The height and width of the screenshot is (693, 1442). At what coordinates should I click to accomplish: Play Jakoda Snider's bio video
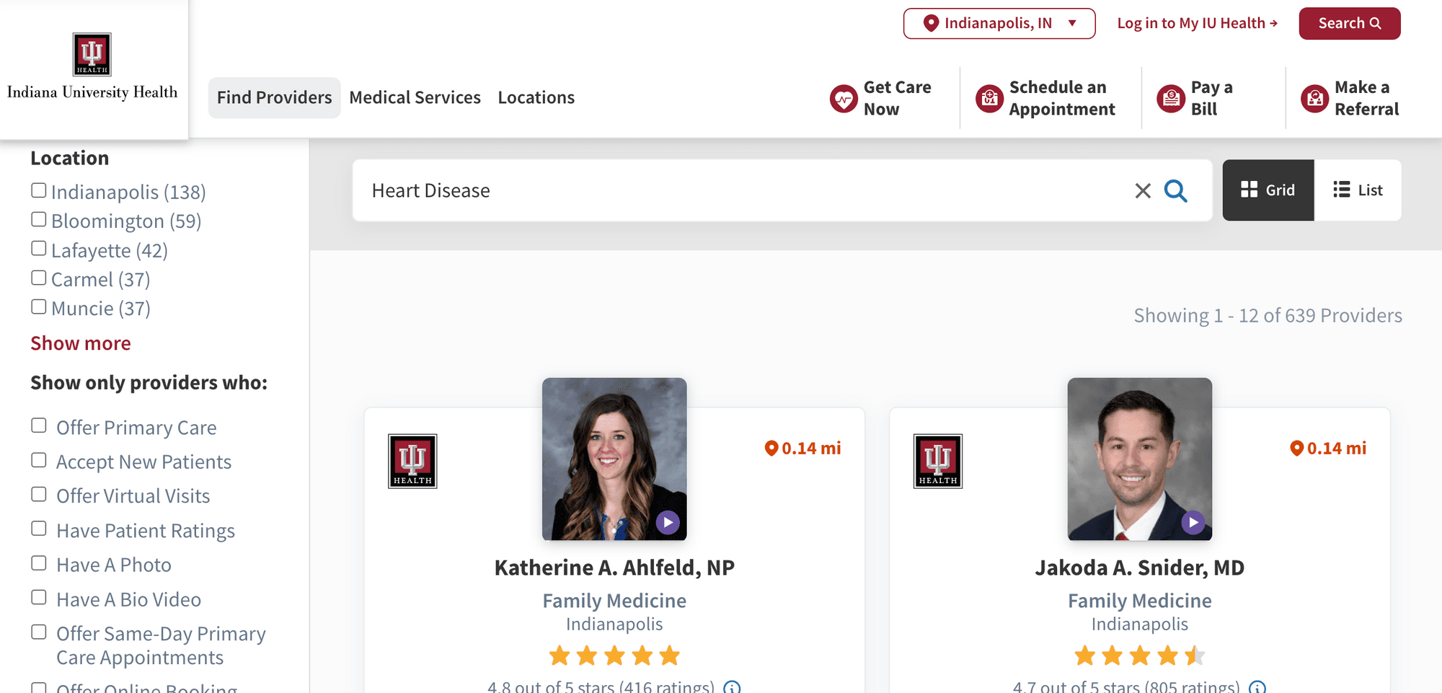click(1193, 522)
